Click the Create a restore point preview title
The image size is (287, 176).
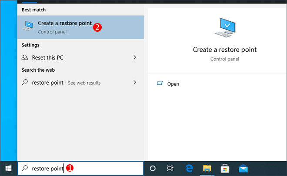(x=225, y=50)
